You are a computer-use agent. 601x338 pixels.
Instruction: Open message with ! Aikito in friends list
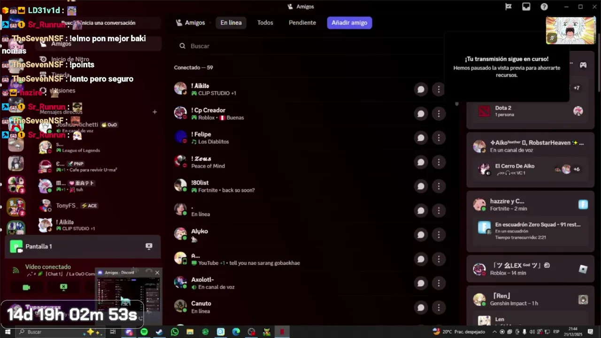coord(421,89)
